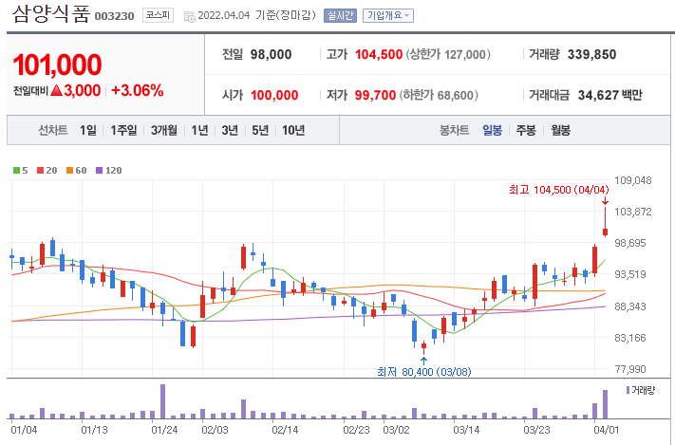Click the high price 104,500 in summary

(379, 55)
